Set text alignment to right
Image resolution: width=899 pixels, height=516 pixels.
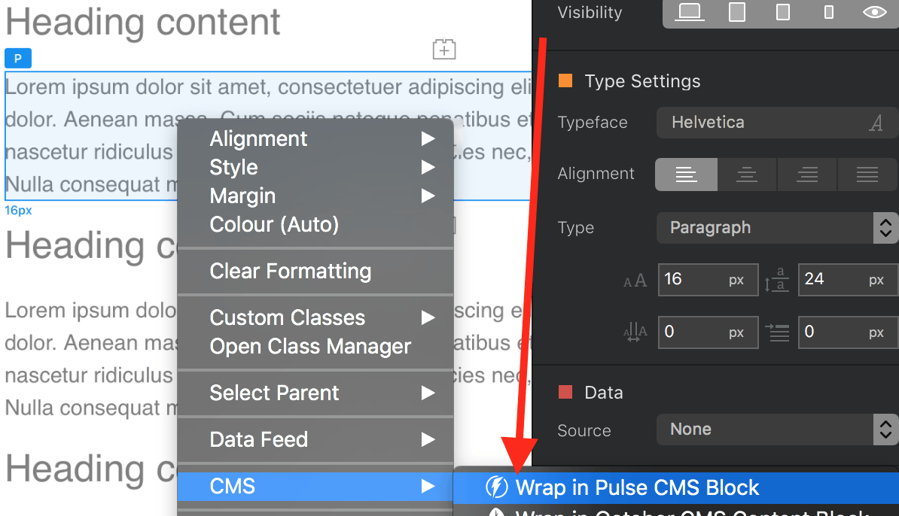point(807,175)
